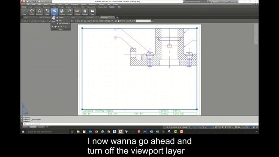Open the AutoCAD application menu logo

coord(22,2)
